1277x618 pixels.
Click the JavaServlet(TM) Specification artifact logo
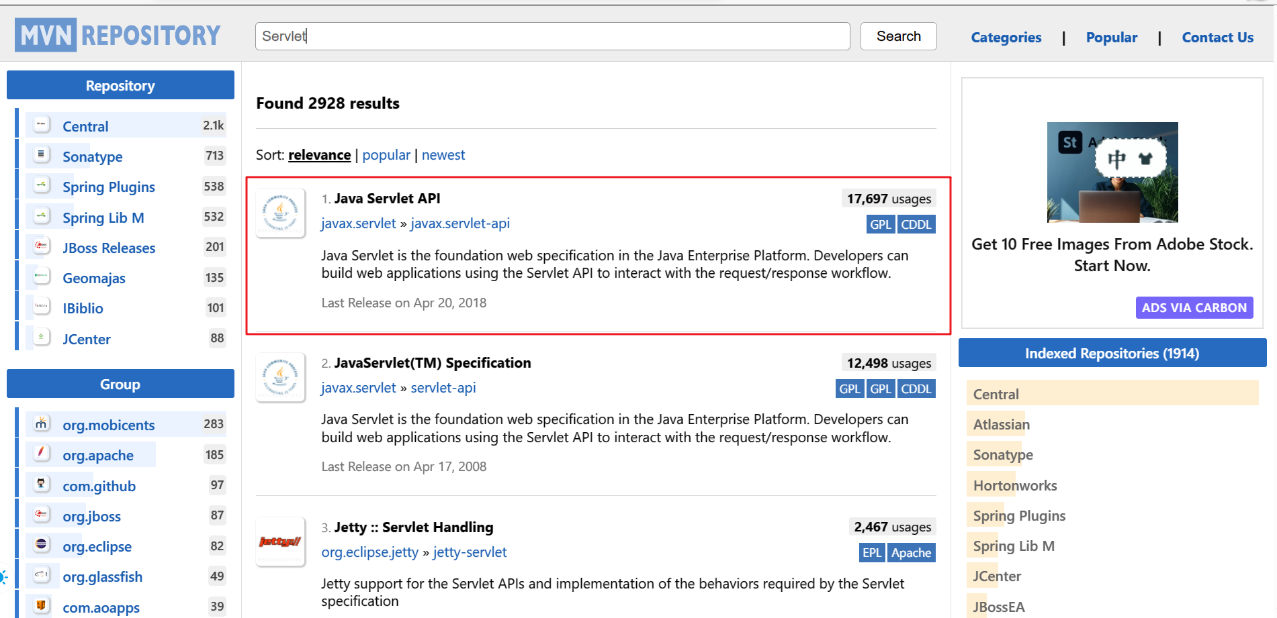[281, 377]
